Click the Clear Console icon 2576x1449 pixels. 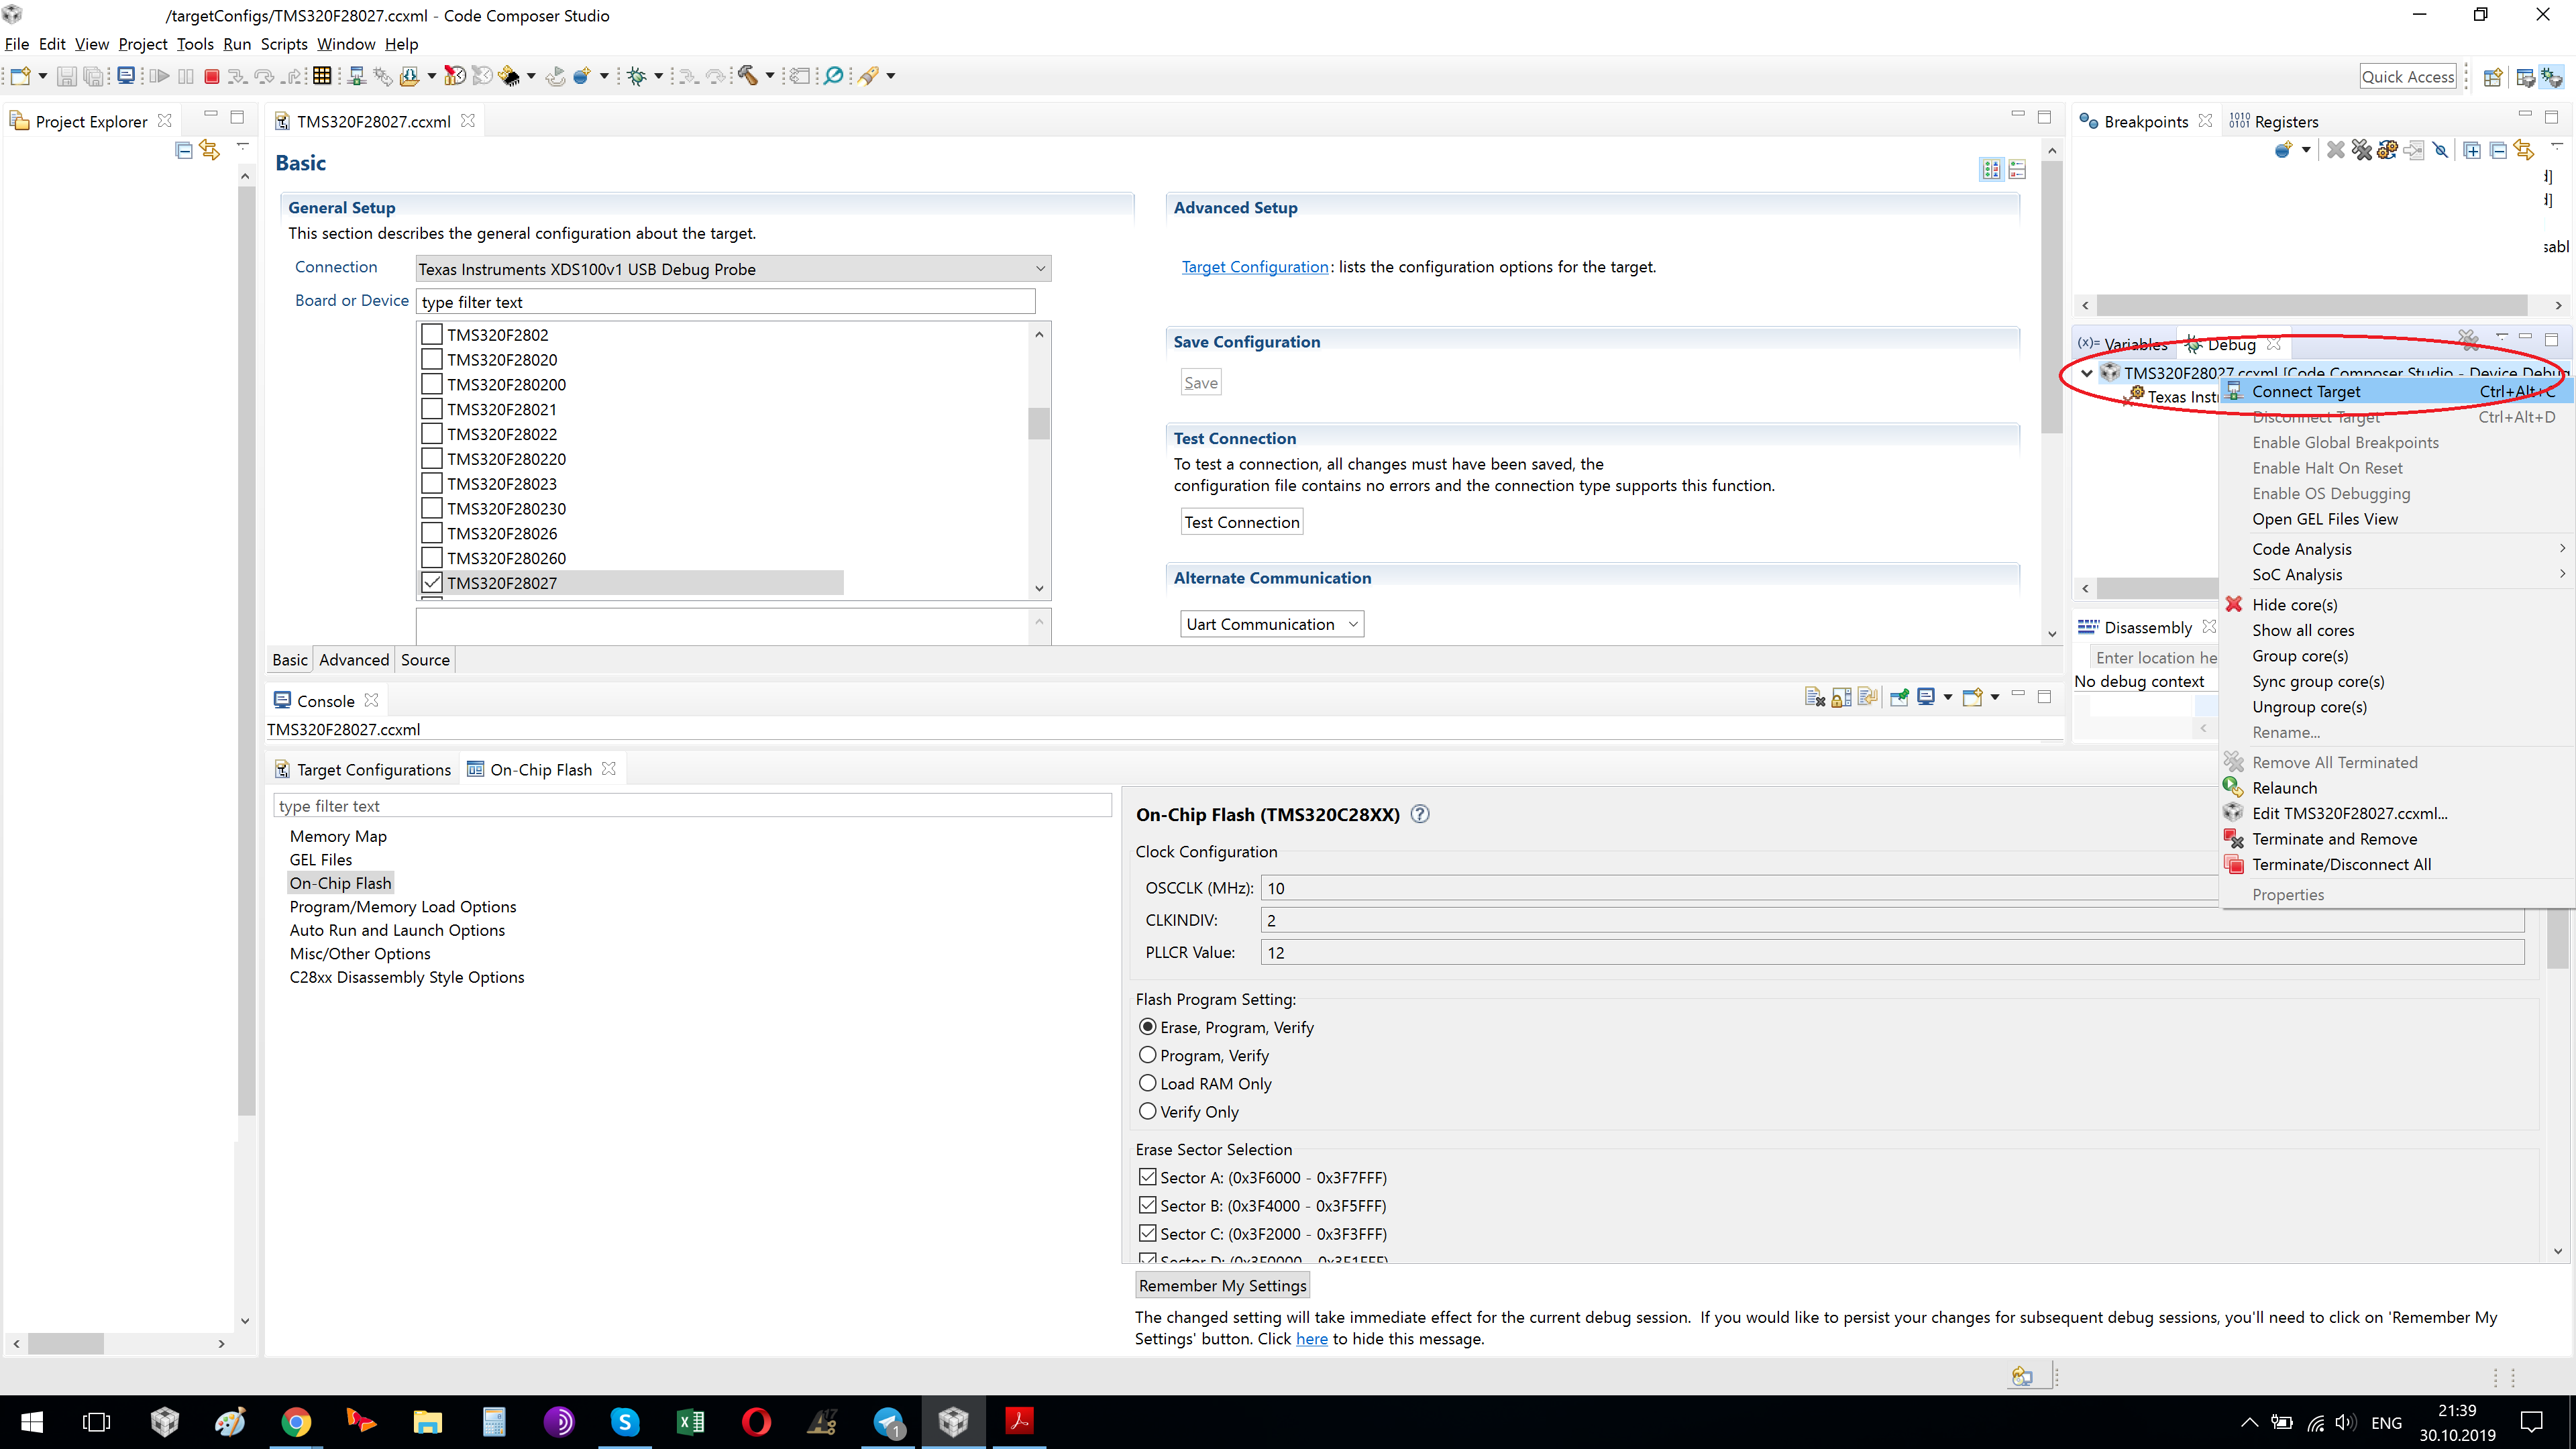(x=1814, y=697)
